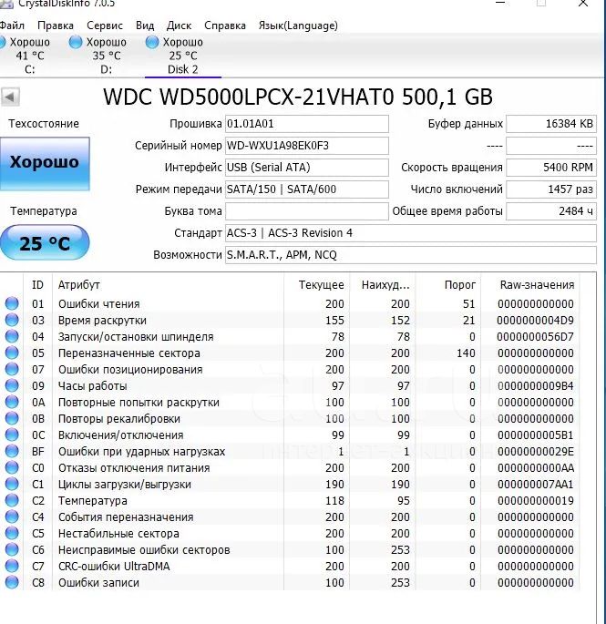This screenshot has height=624, width=606.
Task: Open the Файл menu
Action: pyautogui.click(x=12, y=26)
